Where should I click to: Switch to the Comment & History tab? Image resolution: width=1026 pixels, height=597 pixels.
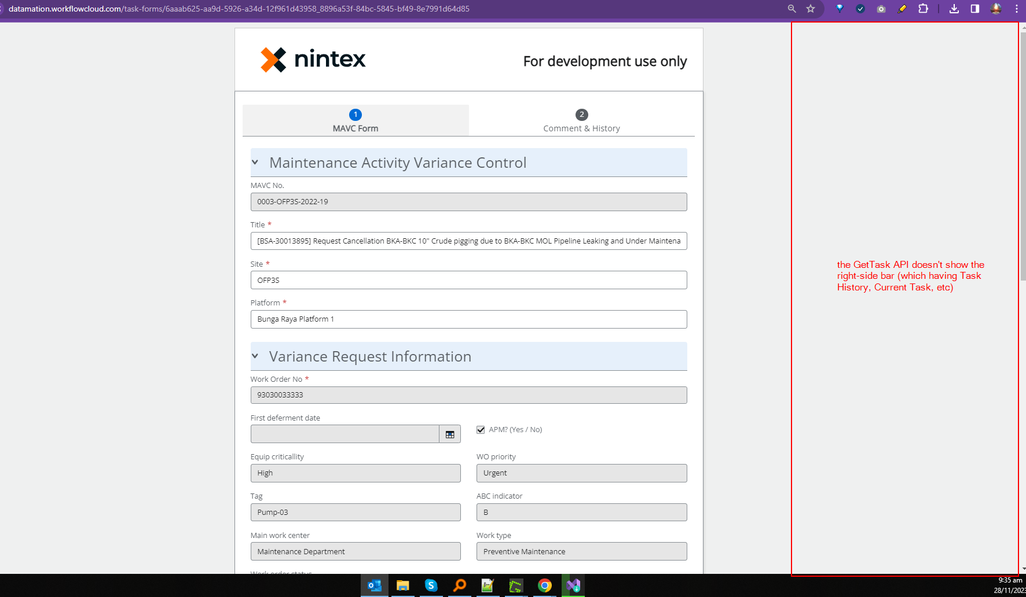581,121
